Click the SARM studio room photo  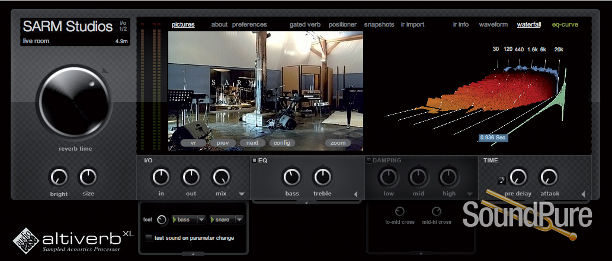(266, 91)
